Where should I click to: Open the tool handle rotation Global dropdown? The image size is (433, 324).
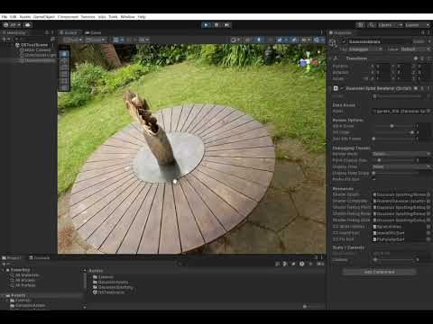tap(95, 40)
